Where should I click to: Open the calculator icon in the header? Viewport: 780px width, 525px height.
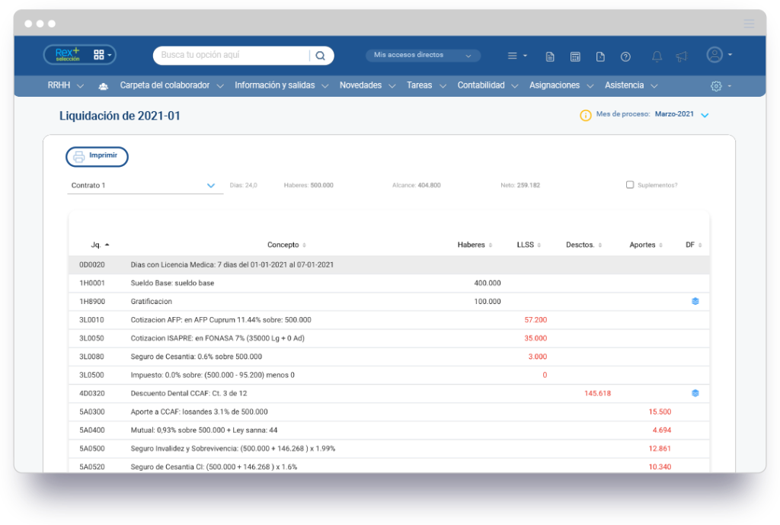575,56
